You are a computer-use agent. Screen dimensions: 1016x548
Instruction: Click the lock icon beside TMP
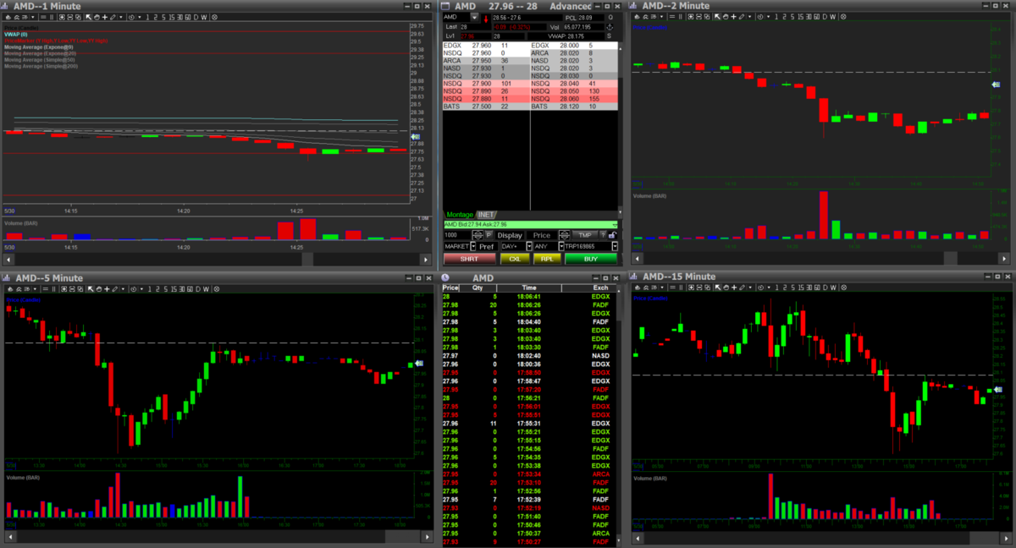[x=612, y=235]
